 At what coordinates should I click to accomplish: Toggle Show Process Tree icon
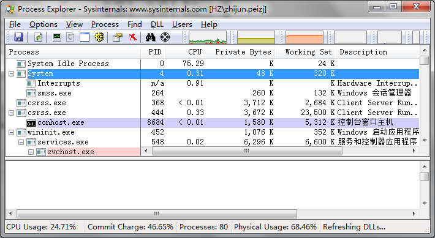pyautogui.click(x=70, y=37)
